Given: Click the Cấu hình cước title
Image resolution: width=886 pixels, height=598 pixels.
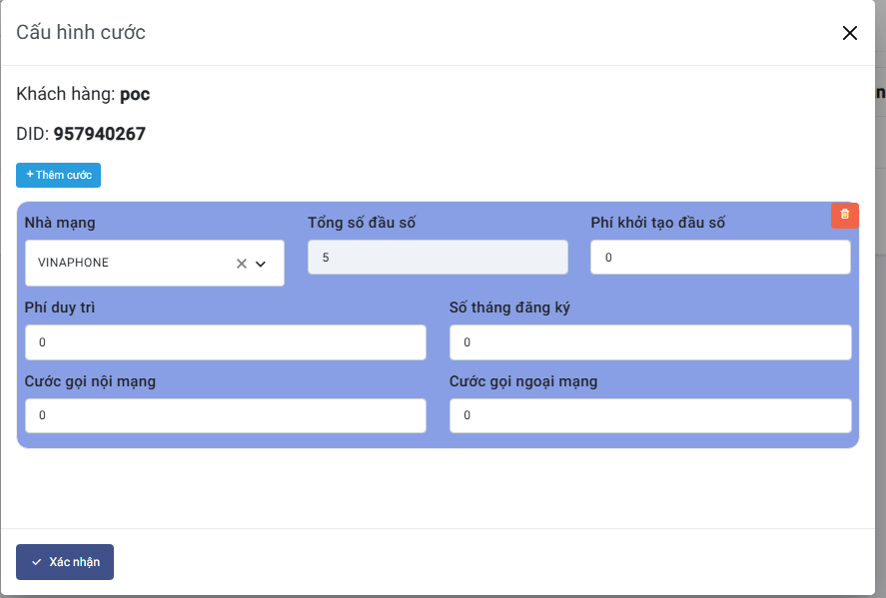Looking at the screenshot, I should [x=81, y=33].
